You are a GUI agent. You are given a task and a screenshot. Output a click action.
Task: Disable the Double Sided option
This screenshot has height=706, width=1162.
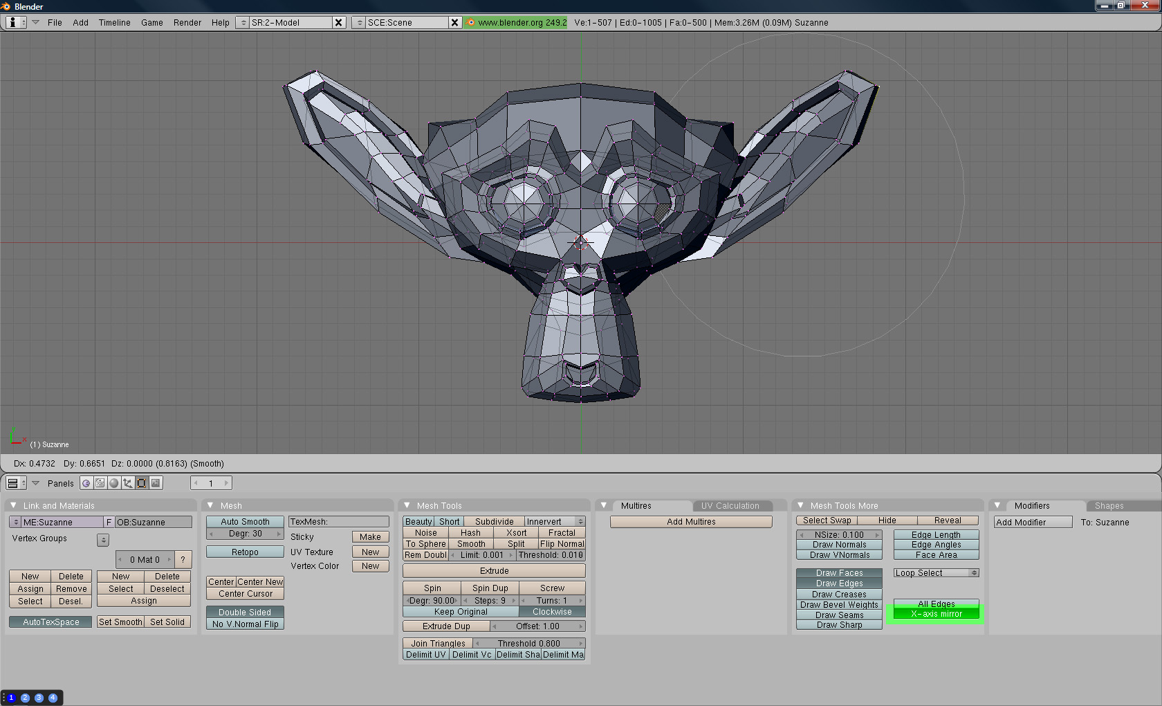pos(245,612)
